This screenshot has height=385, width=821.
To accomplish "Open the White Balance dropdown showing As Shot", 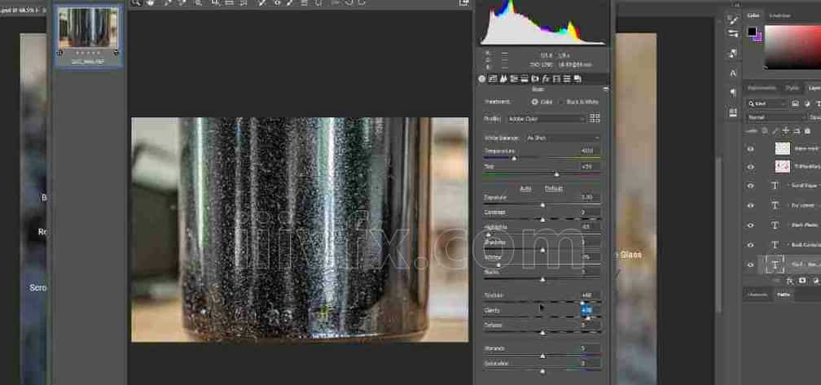I will (562, 138).
